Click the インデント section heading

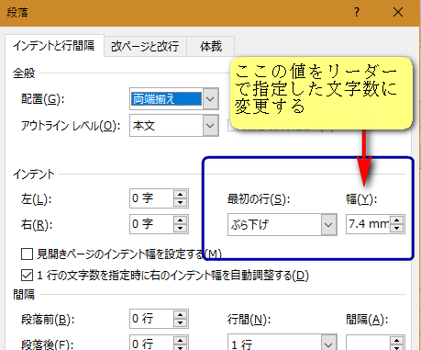34,175
